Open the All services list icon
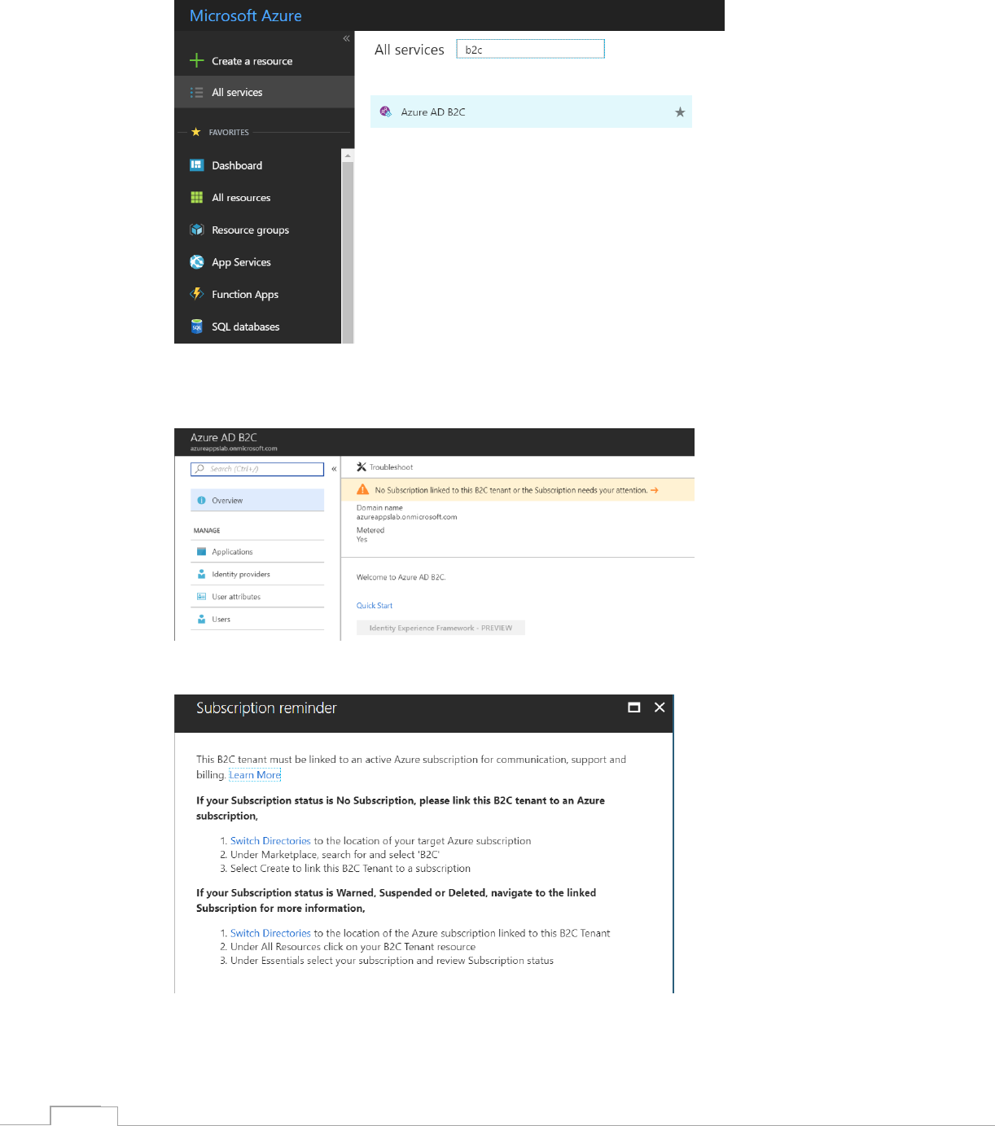 (x=196, y=92)
